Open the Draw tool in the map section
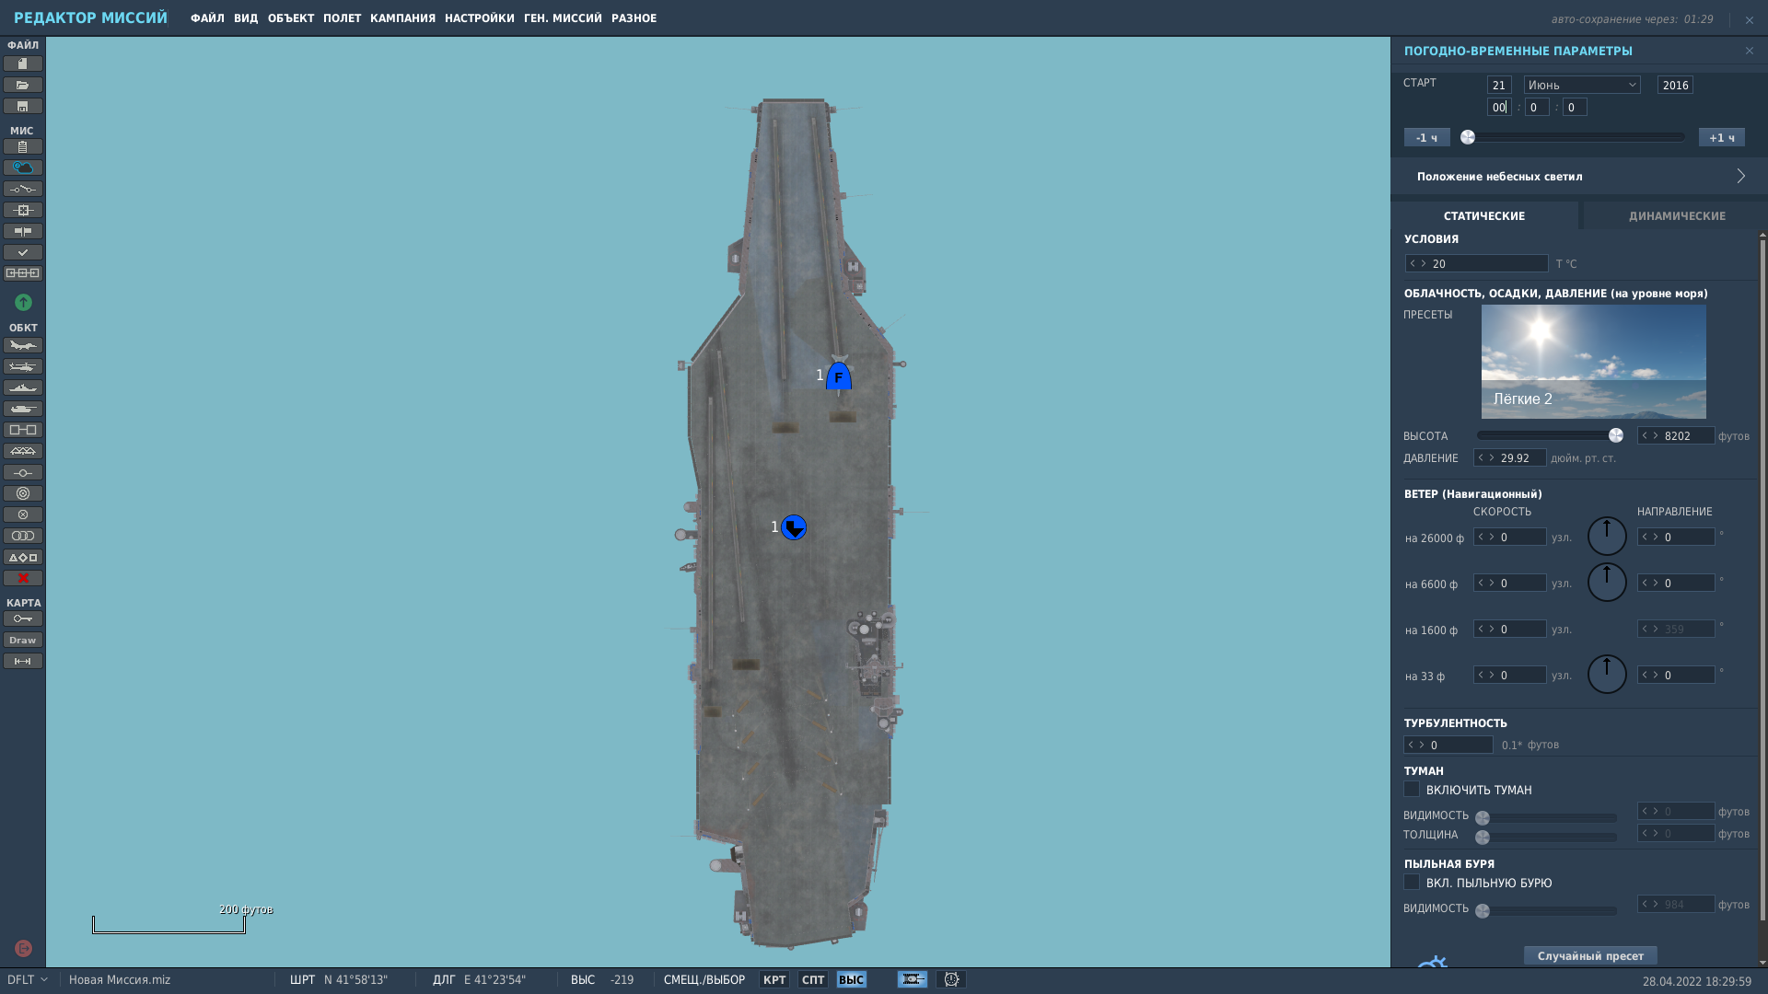This screenshot has width=1768, height=994. pyautogui.click(x=23, y=640)
